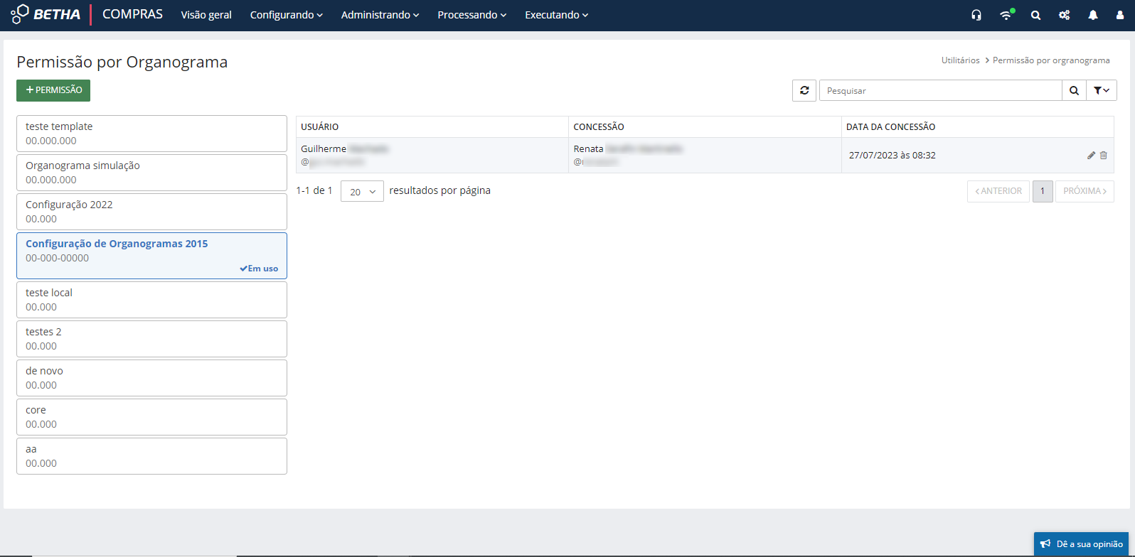Viewport: 1135px width, 557px height.
Task: Click the Guilherme user cell
Action: point(432,155)
